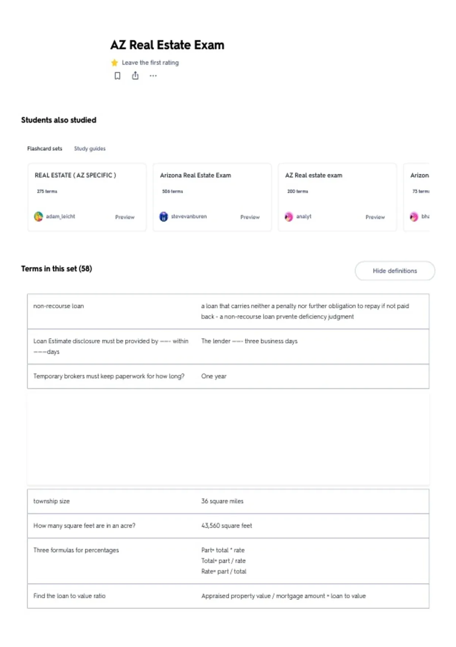This screenshot has width=456, height=647.
Task: Click the yellow star rating icon
Action: (114, 62)
